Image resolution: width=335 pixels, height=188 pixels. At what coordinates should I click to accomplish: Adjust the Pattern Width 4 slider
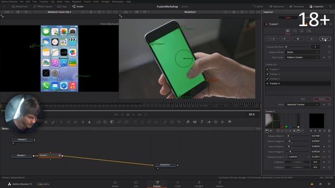pos(298,136)
